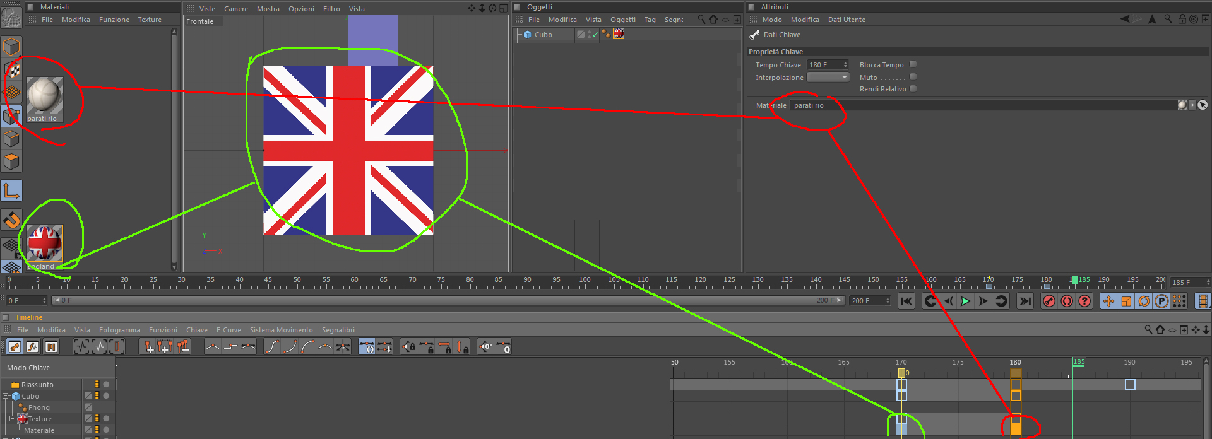Click the home icon in the Timeline panel
The image size is (1212, 439).
(x=1160, y=330)
